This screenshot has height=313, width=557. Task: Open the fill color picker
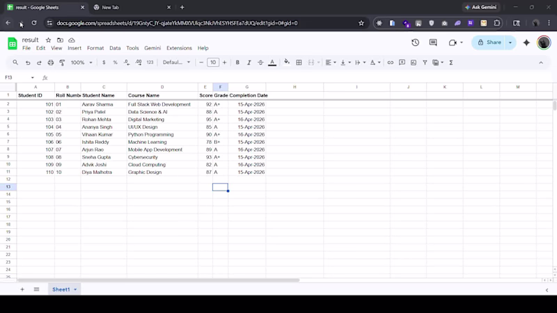287,63
